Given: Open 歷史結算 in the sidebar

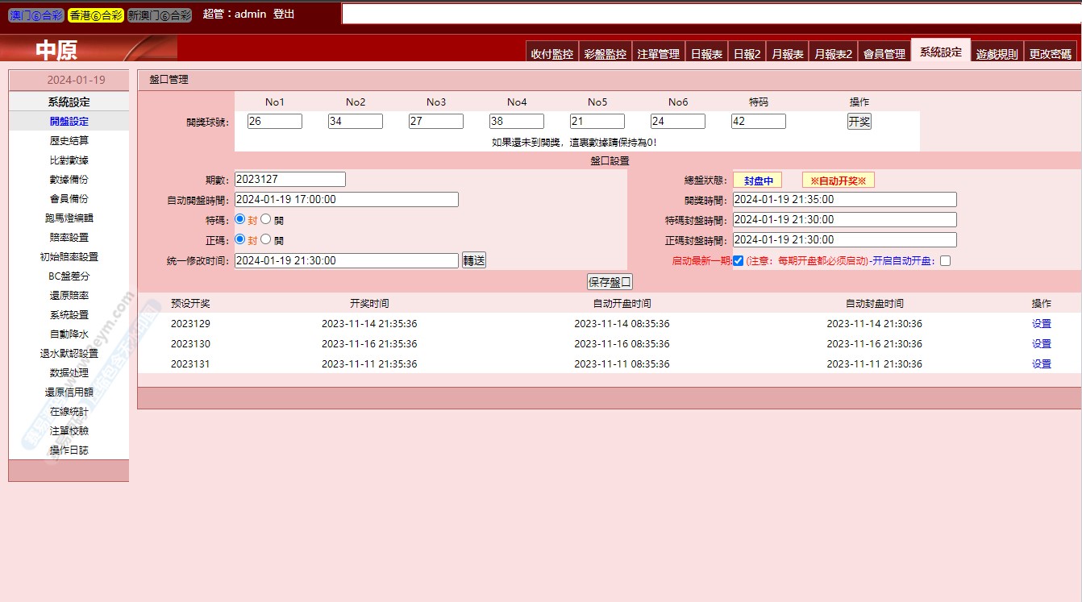Looking at the screenshot, I should (x=69, y=141).
